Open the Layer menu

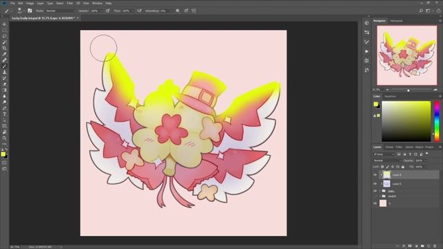click(x=40, y=3)
